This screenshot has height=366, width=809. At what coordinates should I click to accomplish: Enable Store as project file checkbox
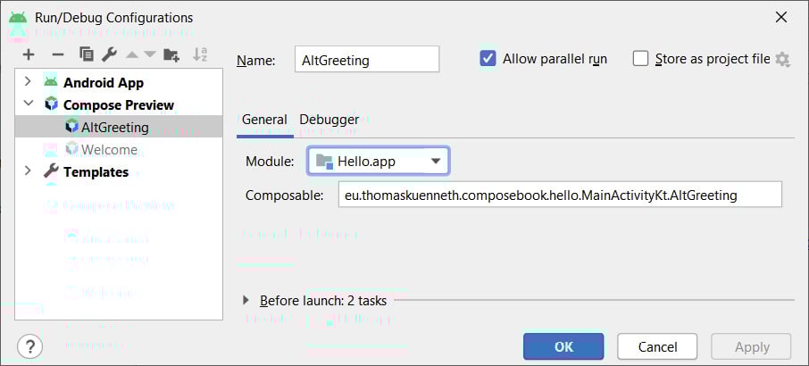[x=640, y=58]
